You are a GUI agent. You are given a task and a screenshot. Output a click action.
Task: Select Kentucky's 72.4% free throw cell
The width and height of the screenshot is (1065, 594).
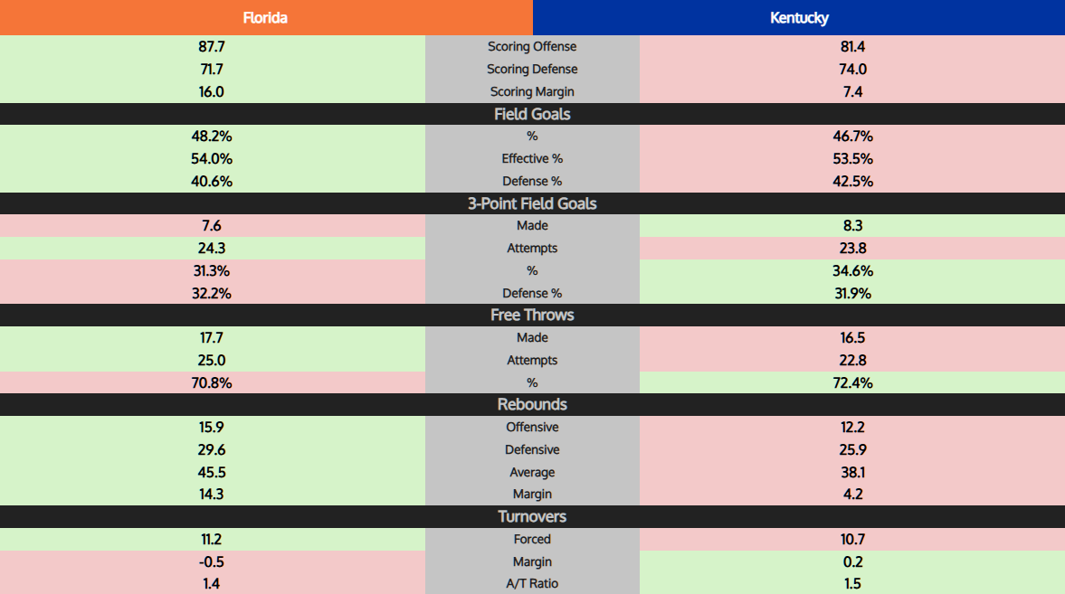click(851, 382)
